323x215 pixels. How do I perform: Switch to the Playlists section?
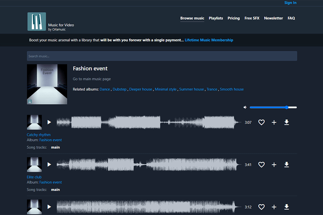pyautogui.click(x=216, y=18)
